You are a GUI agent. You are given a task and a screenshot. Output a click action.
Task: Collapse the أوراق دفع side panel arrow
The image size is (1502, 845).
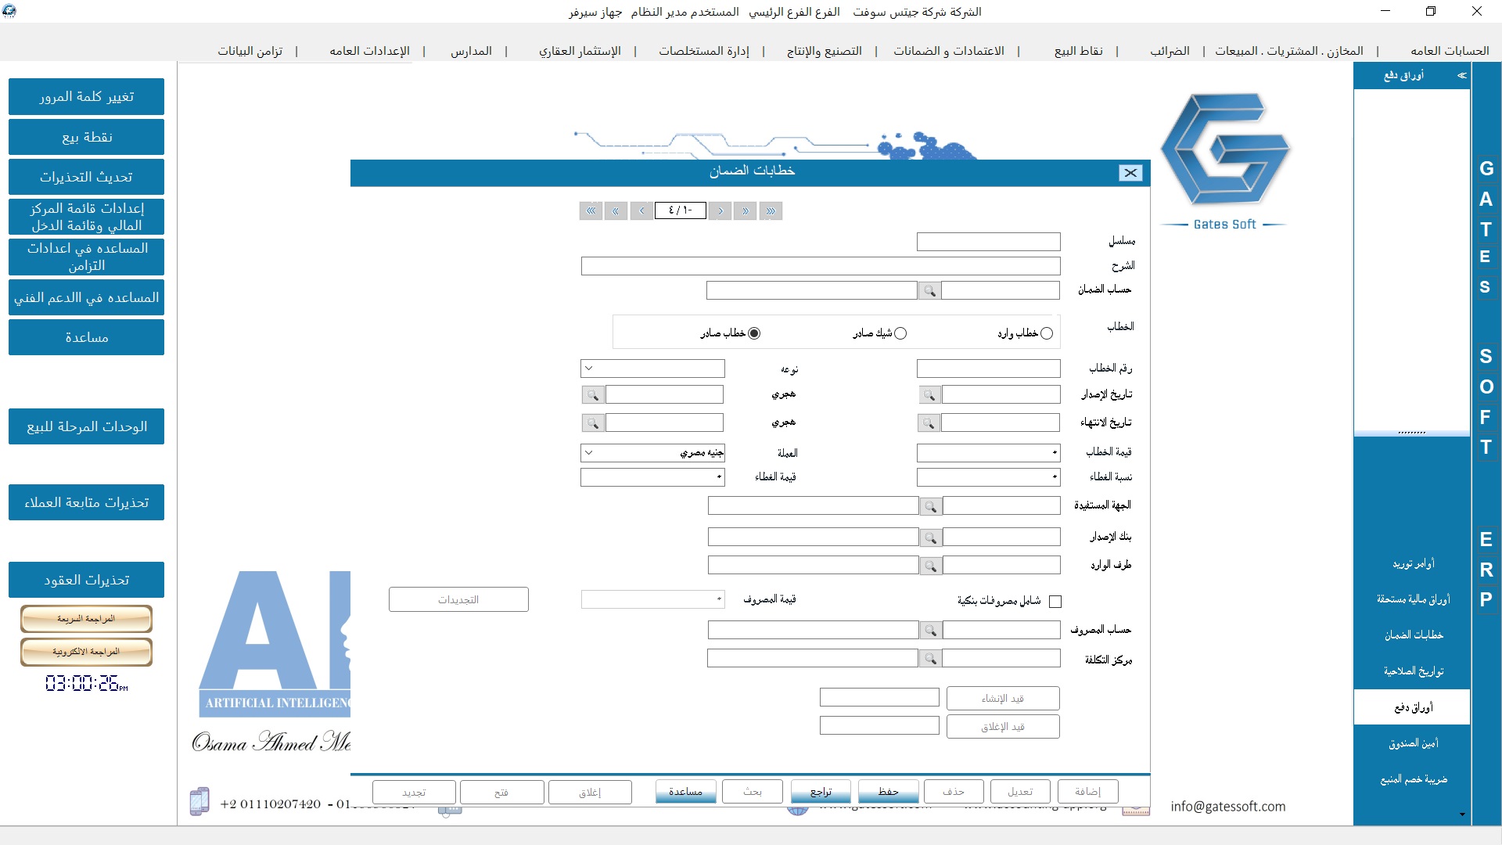1461,75
